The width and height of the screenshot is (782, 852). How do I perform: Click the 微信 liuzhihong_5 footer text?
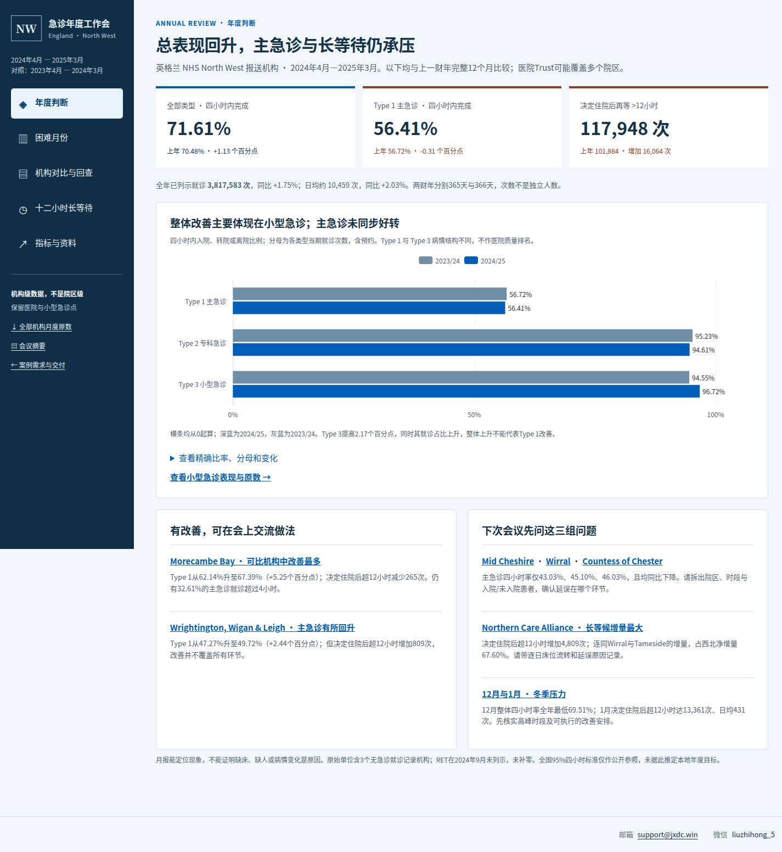(x=744, y=834)
